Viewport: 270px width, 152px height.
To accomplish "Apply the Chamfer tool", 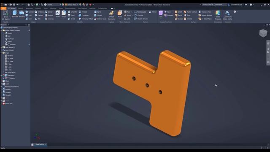I will click(x=73, y=12).
